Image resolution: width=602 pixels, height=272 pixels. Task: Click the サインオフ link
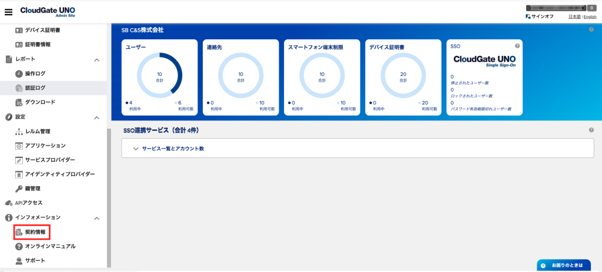pos(543,16)
